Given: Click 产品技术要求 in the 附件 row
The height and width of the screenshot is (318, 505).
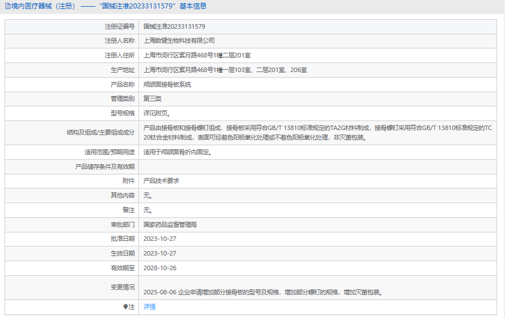Looking at the screenshot, I should click(161, 181).
